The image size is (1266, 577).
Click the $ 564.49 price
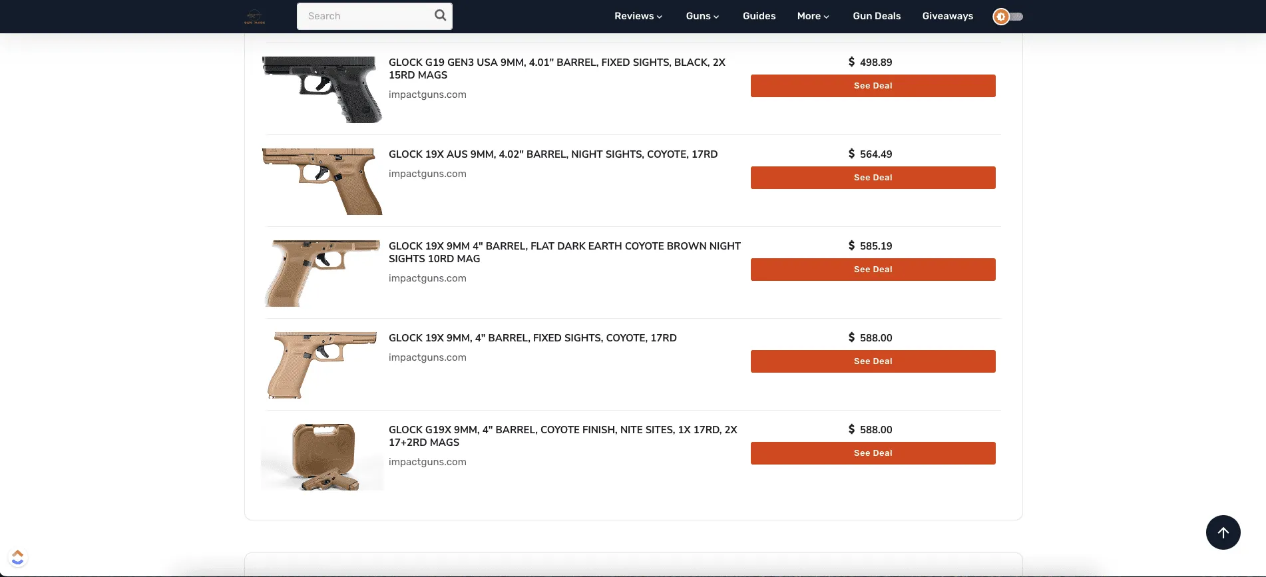tap(870, 154)
